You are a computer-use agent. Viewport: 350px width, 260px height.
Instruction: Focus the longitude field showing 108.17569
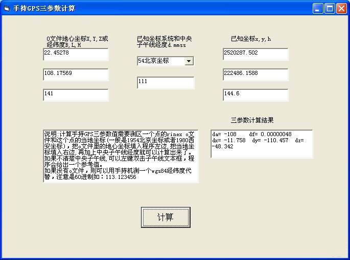click(76, 74)
